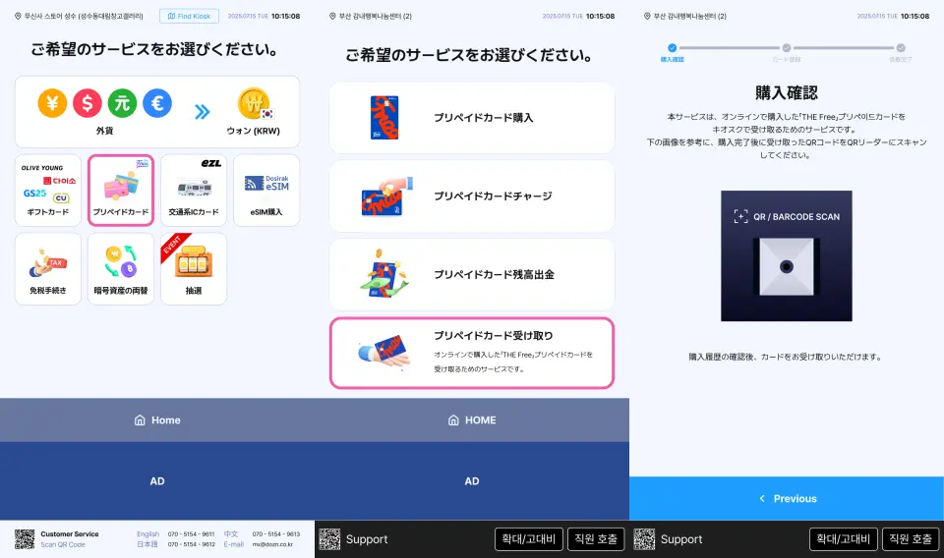Click the 購入確認 progress step indicator

pyautogui.click(x=673, y=48)
